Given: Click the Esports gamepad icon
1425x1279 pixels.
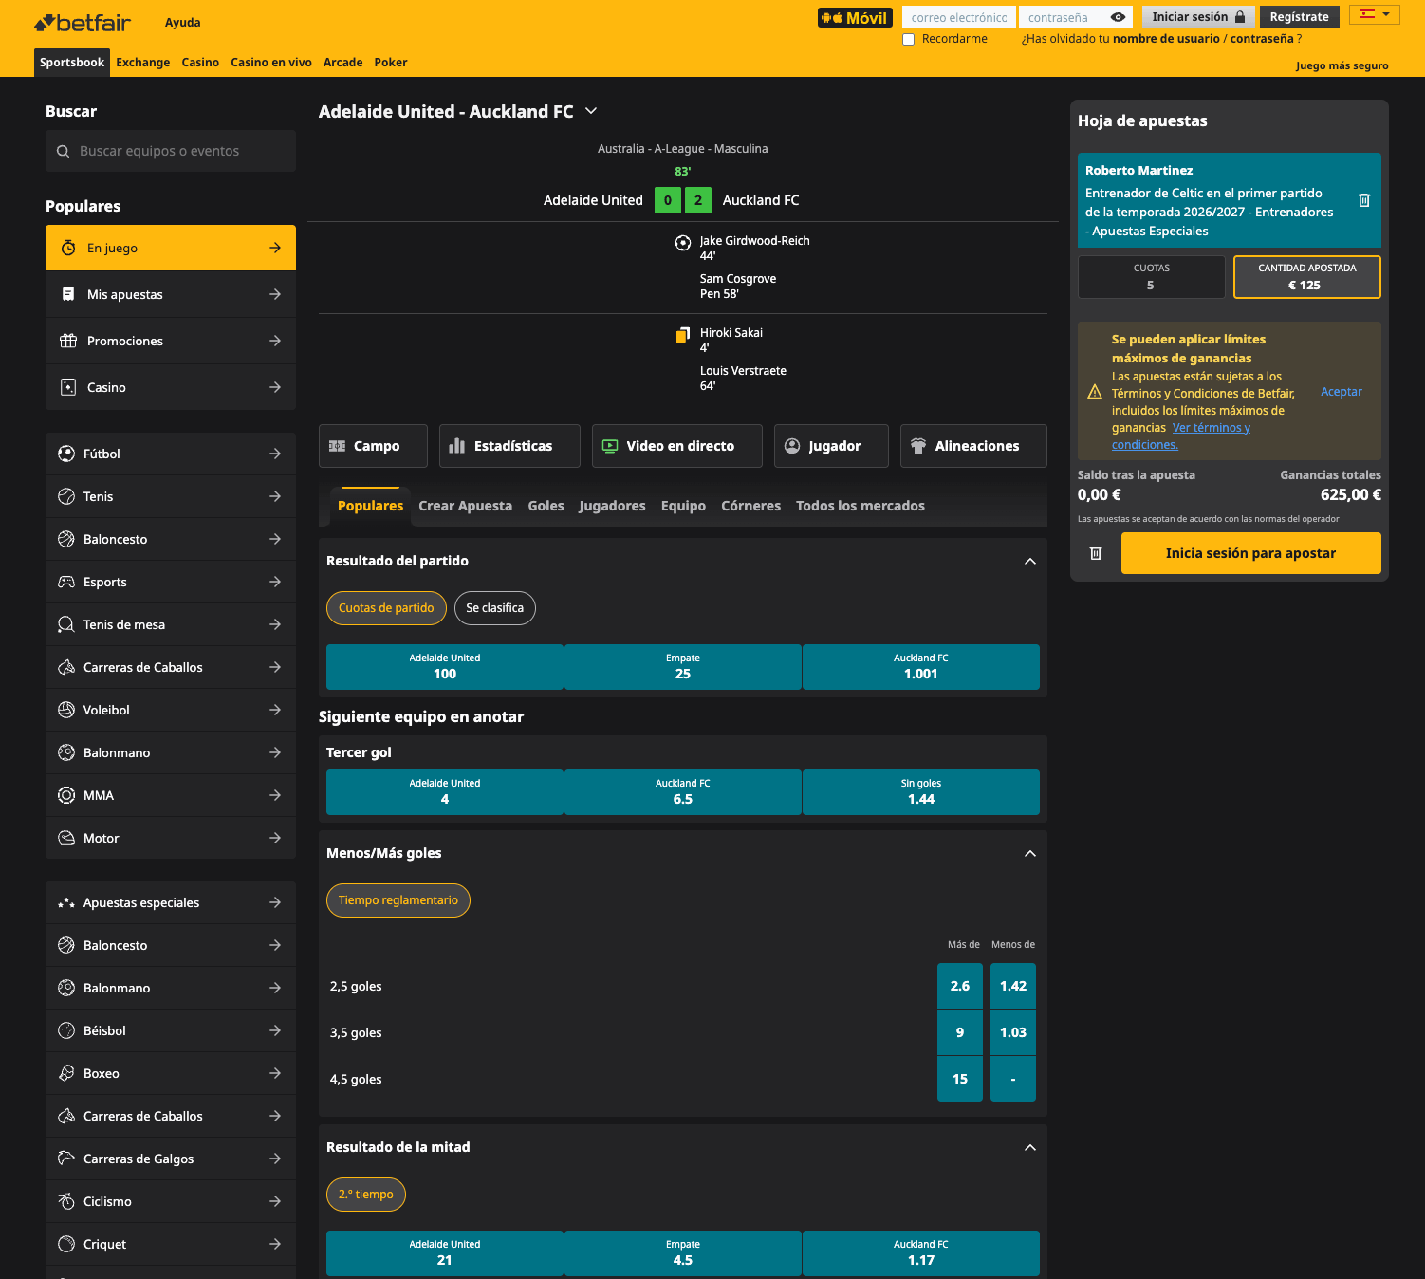Looking at the screenshot, I should (x=66, y=582).
